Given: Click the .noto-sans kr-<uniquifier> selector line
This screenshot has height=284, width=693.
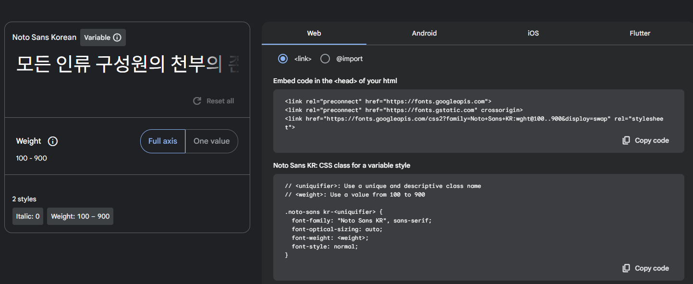Looking at the screenshot, I should [334, 212].
